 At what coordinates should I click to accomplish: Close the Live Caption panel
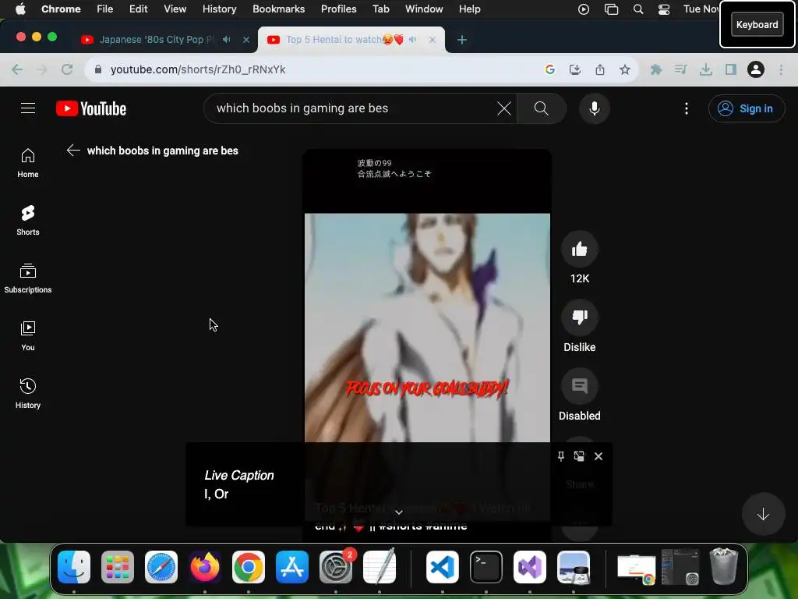(x=598, y=455)
